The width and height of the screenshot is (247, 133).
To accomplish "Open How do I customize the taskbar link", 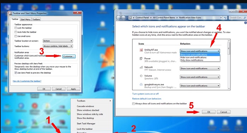I will click(x=27, y=81).
